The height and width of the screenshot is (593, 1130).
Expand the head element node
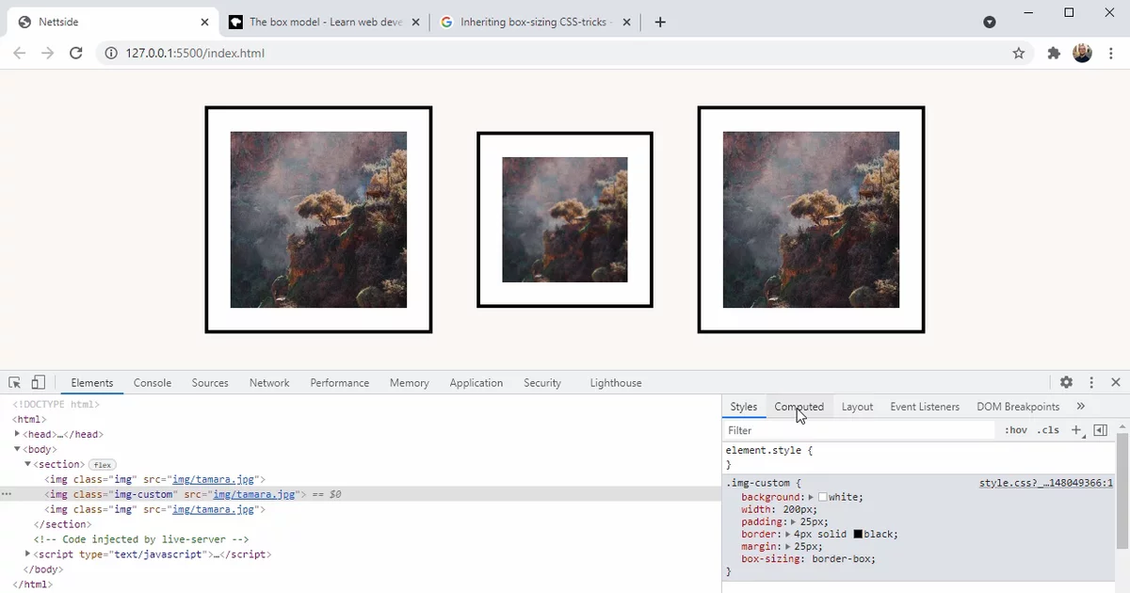tap(17, 434)
